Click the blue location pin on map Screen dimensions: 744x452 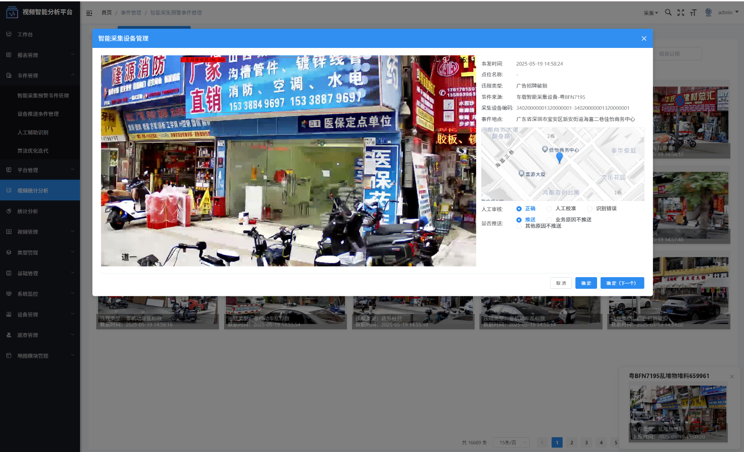(559, 157)
